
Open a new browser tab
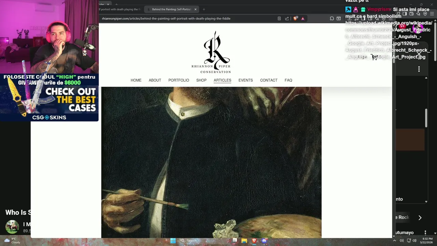(x=204, y=9)
